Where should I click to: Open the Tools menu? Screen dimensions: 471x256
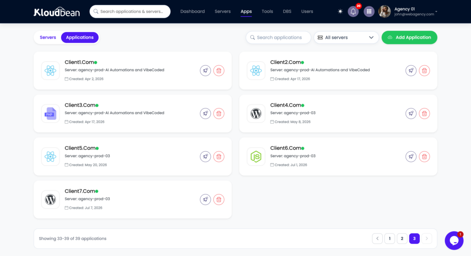point(267,11)
